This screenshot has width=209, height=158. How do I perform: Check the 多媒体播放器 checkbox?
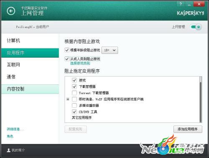point(74,105)
